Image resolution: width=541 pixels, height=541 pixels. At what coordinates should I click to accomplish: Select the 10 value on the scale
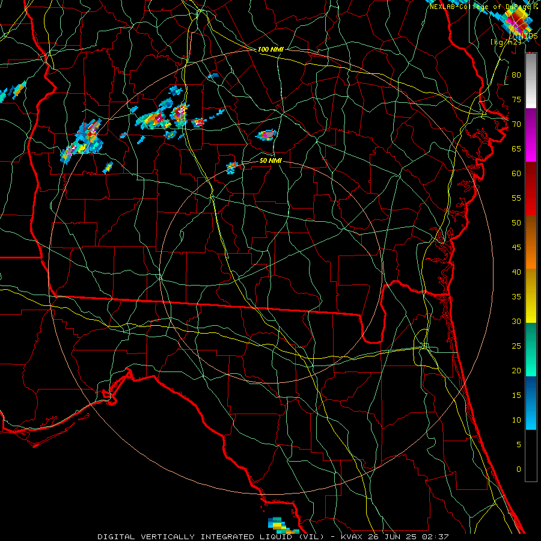pyautogui.click(x=516, y=420)
